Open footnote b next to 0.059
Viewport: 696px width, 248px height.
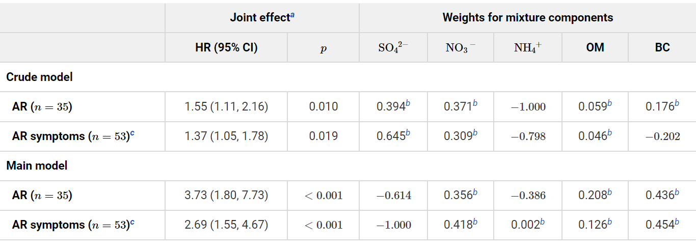point(609,104)
